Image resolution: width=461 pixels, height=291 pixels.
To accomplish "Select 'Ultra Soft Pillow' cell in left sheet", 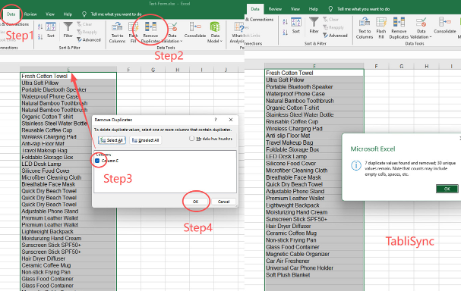I will pyautogui.click(x=68, y=83).
